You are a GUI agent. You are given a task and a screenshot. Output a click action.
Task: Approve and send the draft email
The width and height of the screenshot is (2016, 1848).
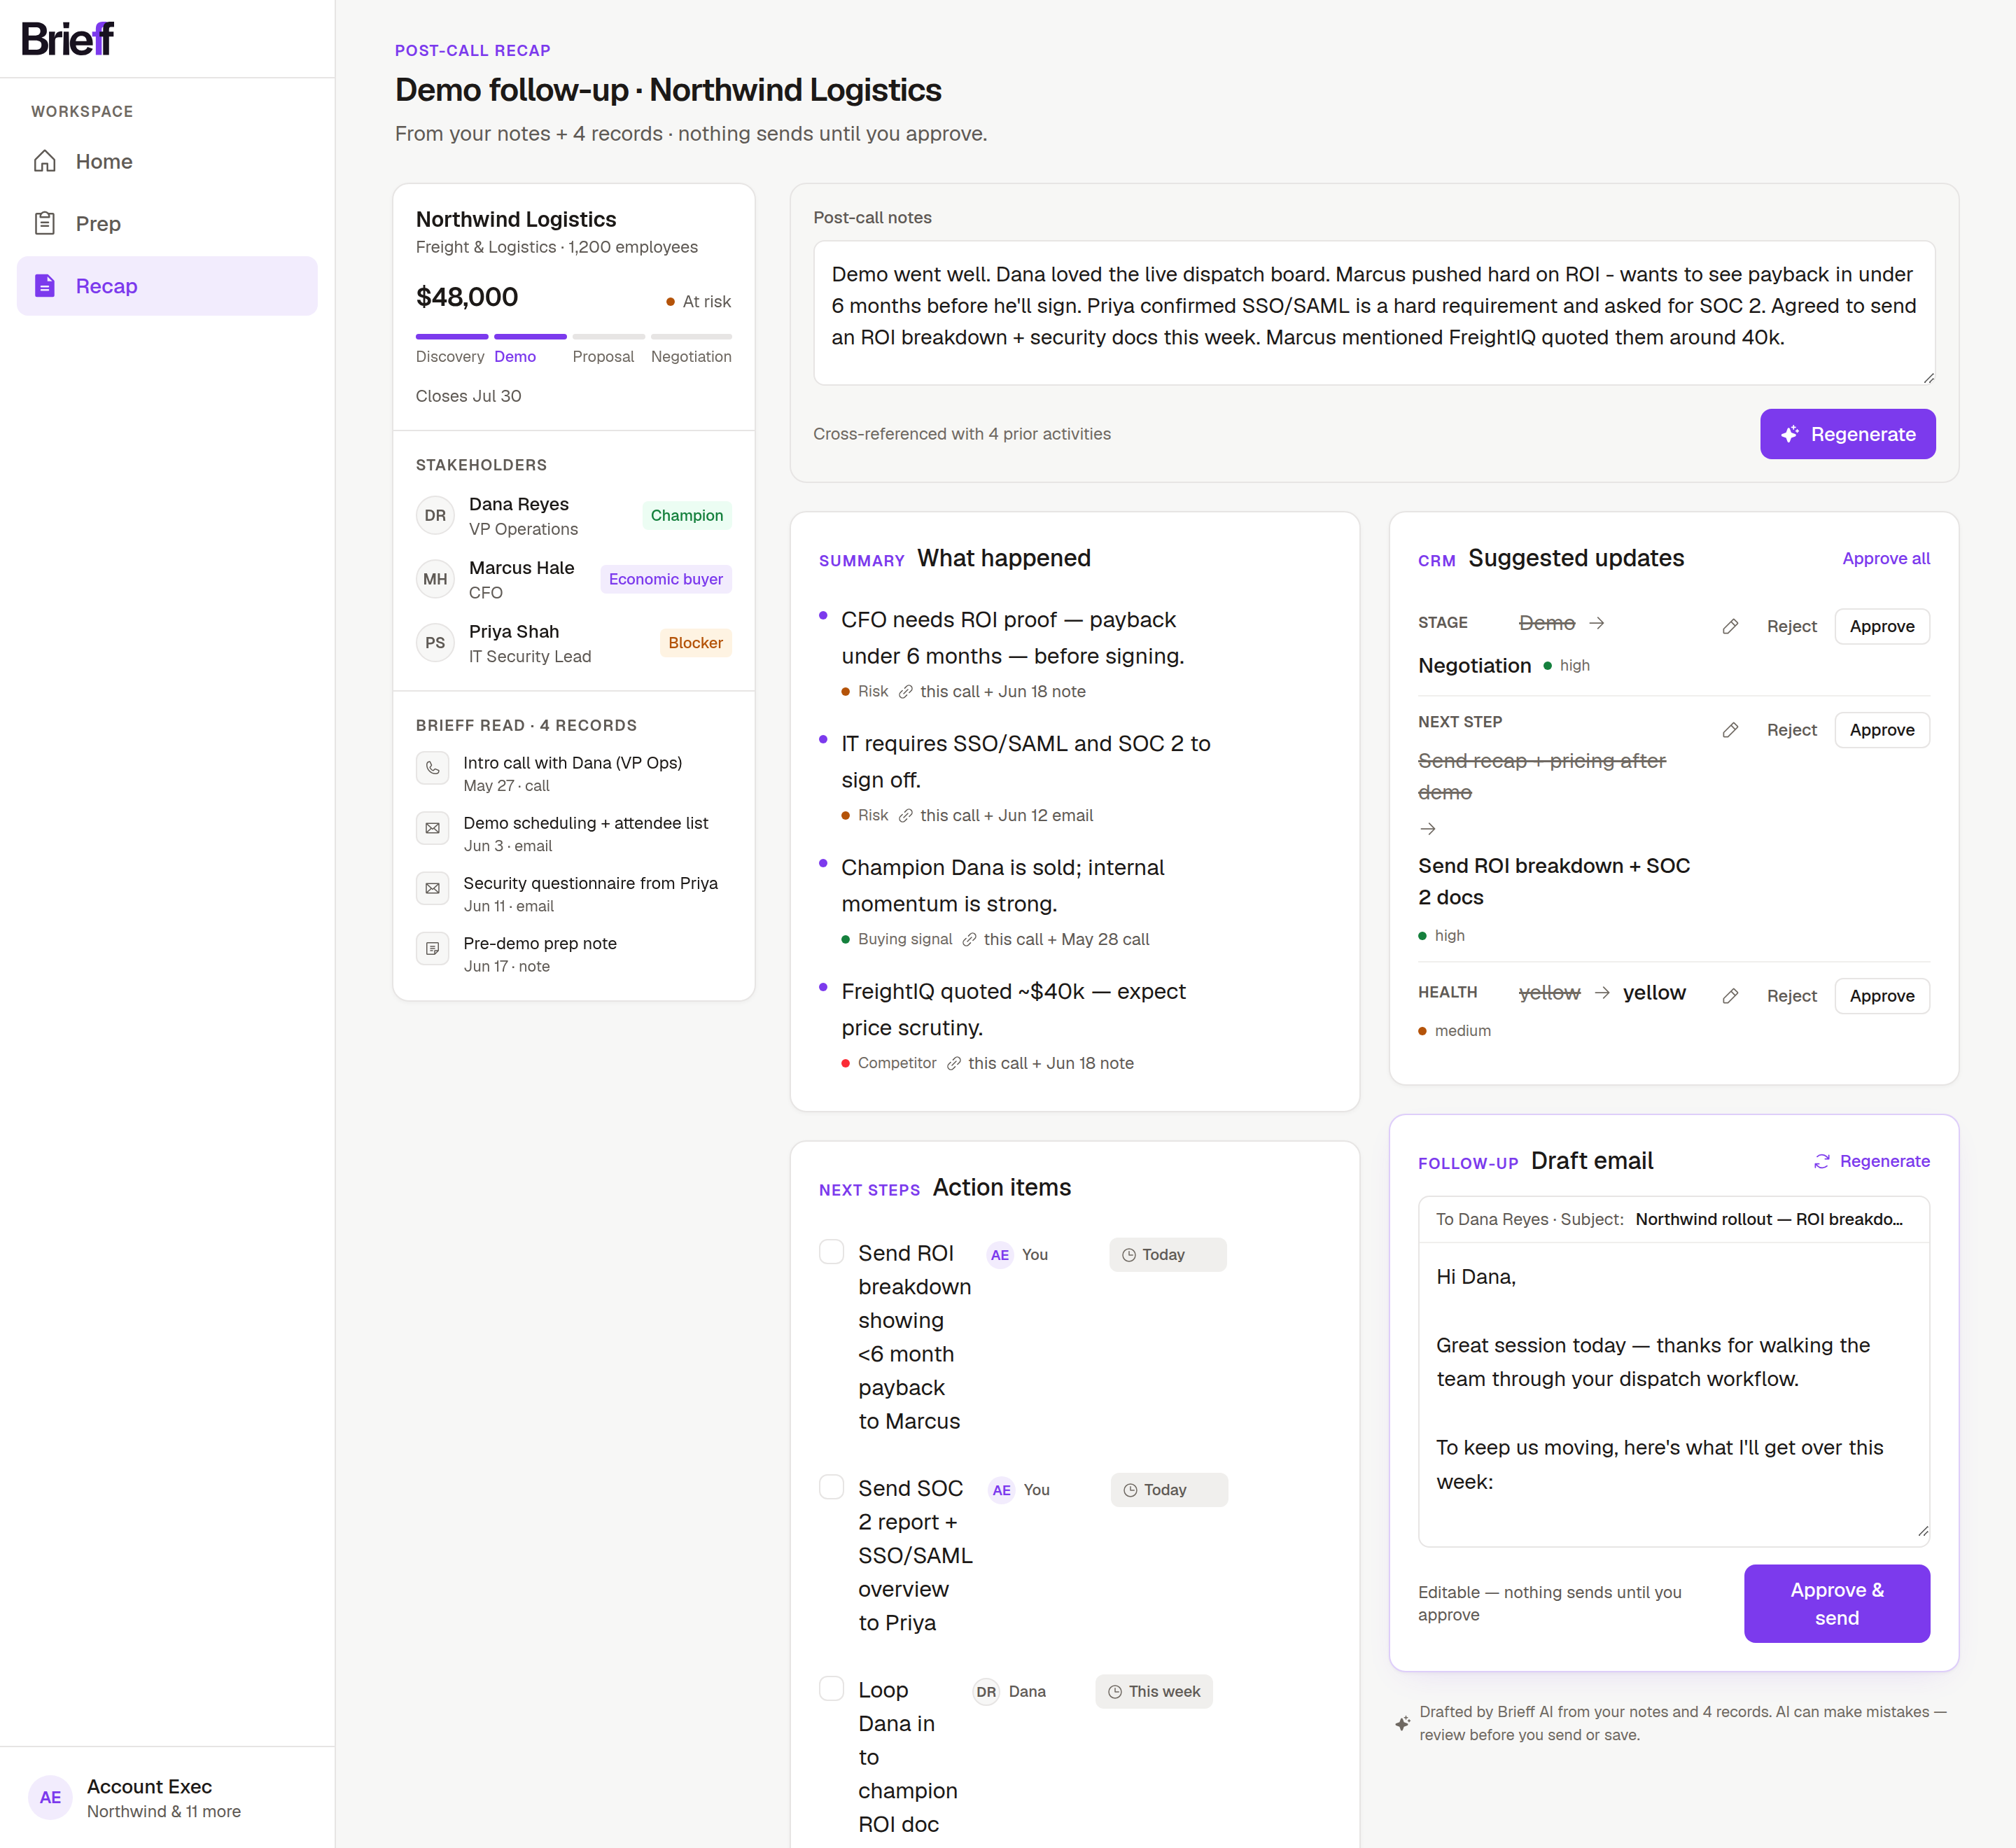tap(1836, 1603)
